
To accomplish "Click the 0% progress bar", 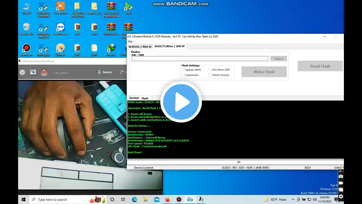I will click(235, 162).
